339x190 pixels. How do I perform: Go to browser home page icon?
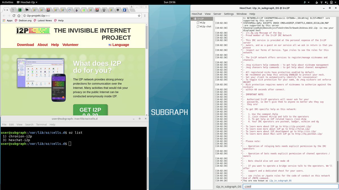tap(19, 16)
